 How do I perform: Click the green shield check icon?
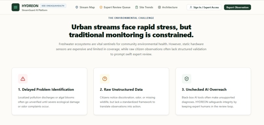(x=187, y=79)
